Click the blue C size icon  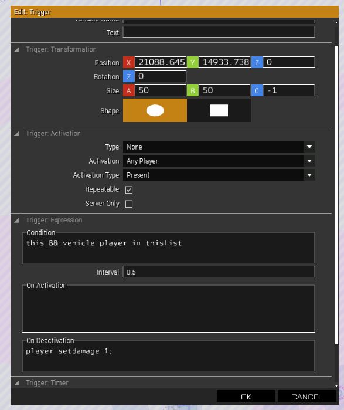point(257,91)
